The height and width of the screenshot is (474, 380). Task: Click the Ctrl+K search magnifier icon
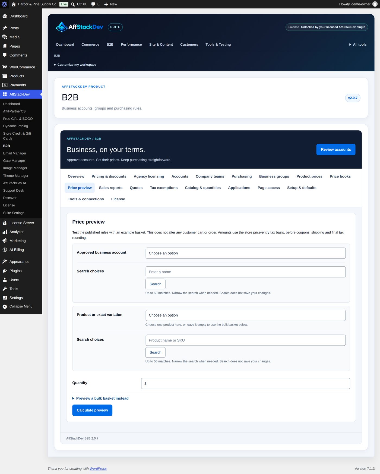(x=73, y=4)
